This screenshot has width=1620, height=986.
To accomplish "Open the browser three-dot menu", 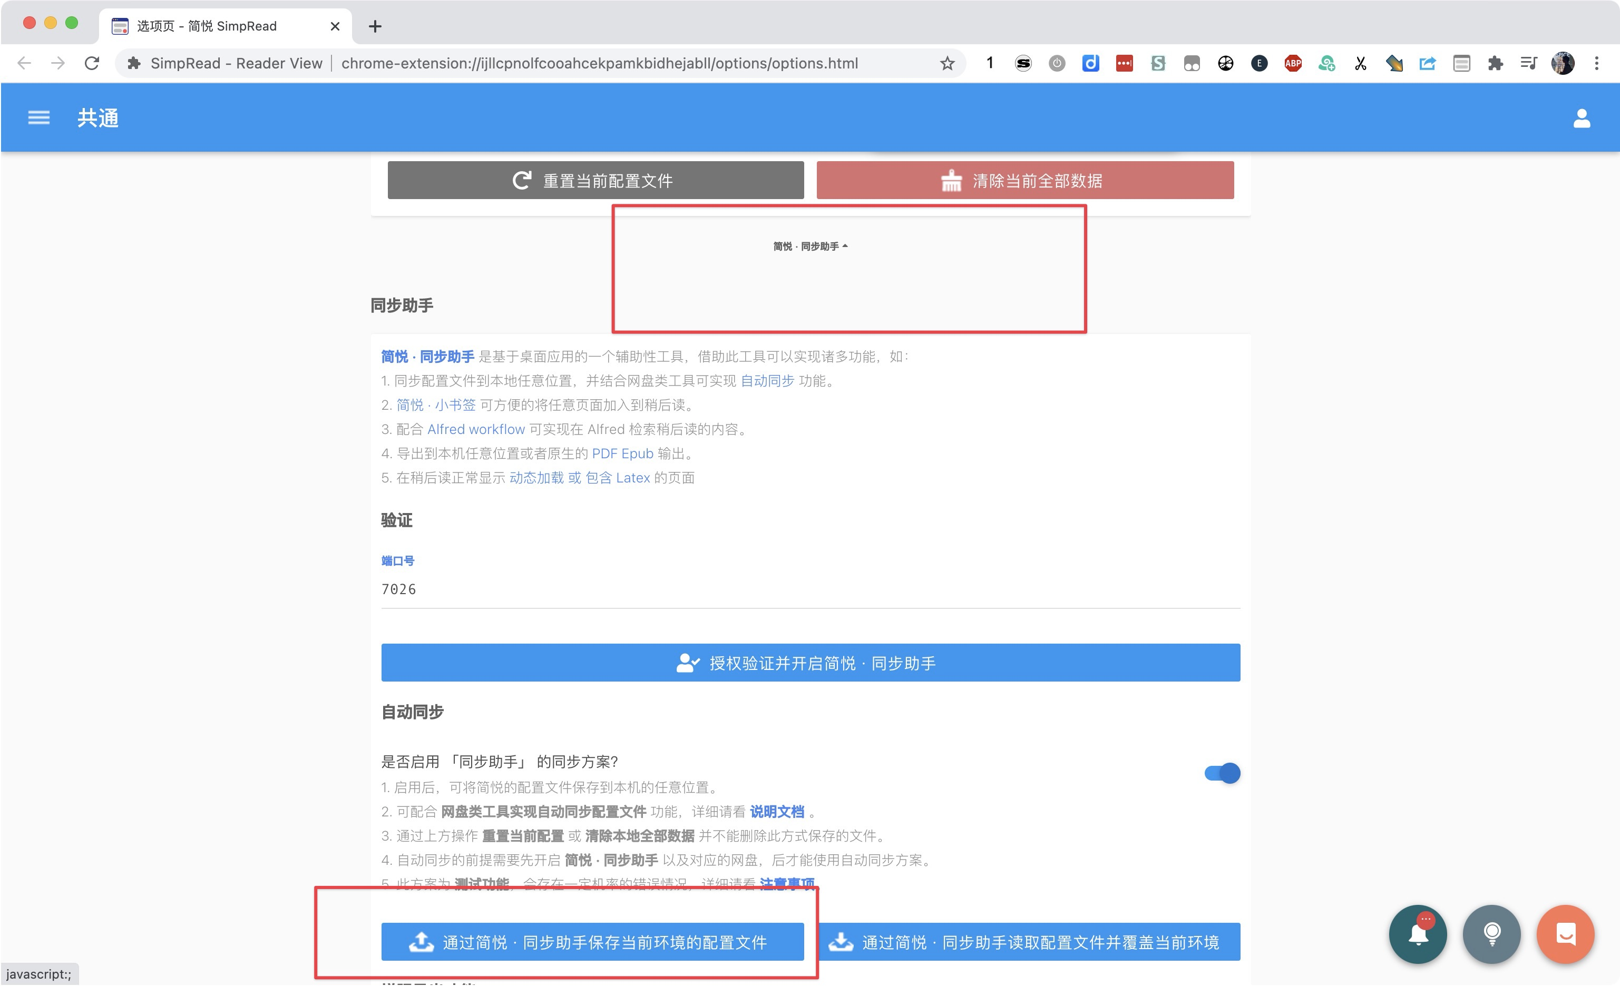I will pos(1598,63).
